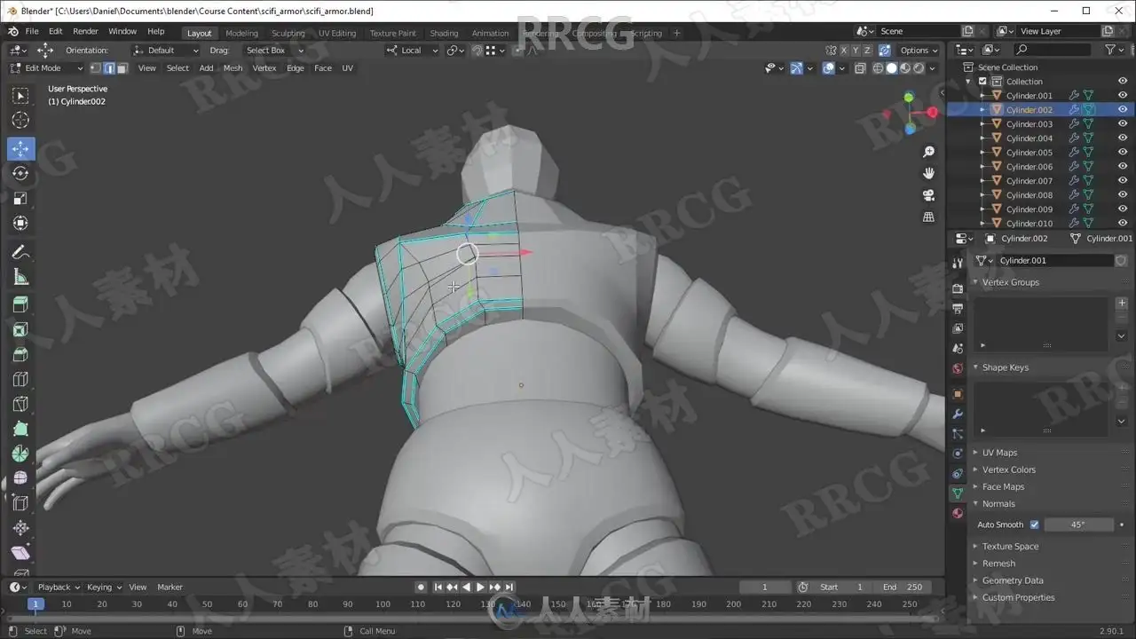Choose the Measure ruler tool
The image size is (1136, 639).
(20, 278)
